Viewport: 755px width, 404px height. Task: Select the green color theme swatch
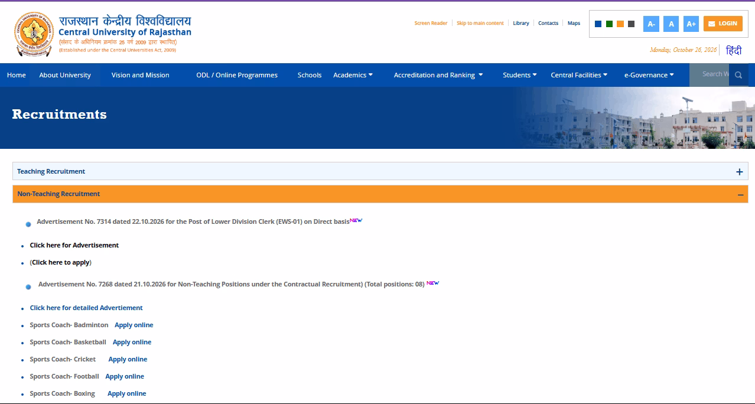(609, 24)
